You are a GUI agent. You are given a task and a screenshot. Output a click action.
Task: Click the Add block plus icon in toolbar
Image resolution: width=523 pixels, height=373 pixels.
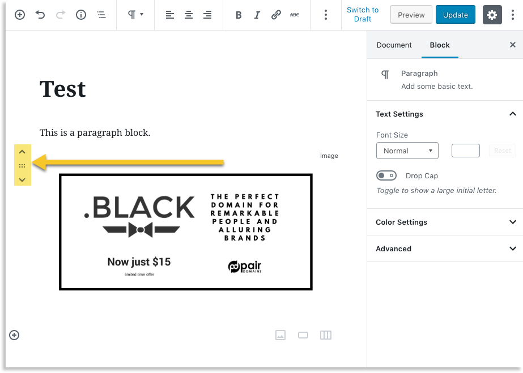(x=20, y=15)
